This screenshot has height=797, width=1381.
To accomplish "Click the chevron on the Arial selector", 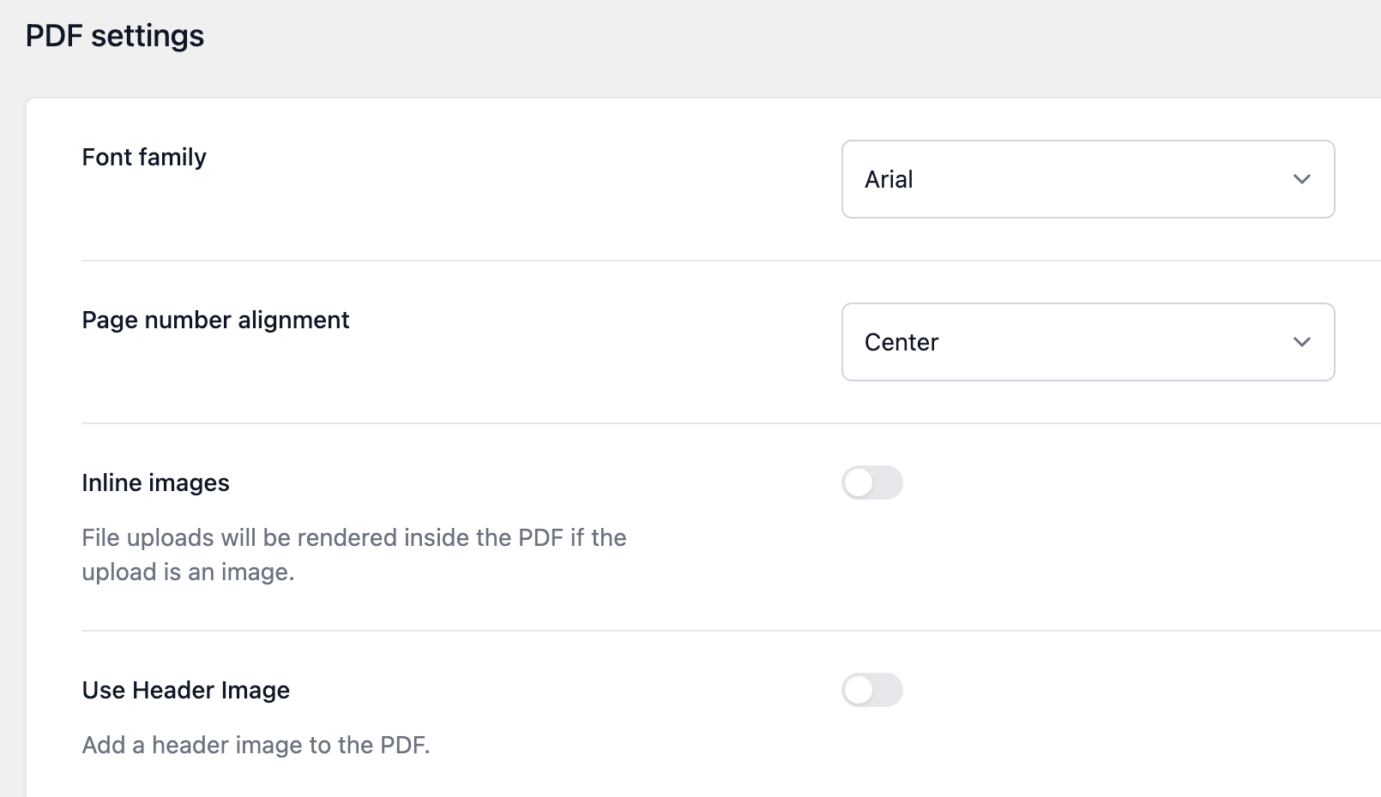I will pyautogui.click(x=1302, y=179).
